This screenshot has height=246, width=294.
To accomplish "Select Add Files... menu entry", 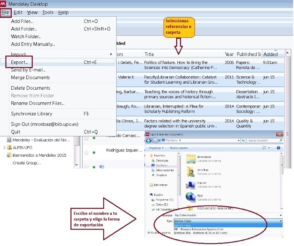I will click(58, 21).
